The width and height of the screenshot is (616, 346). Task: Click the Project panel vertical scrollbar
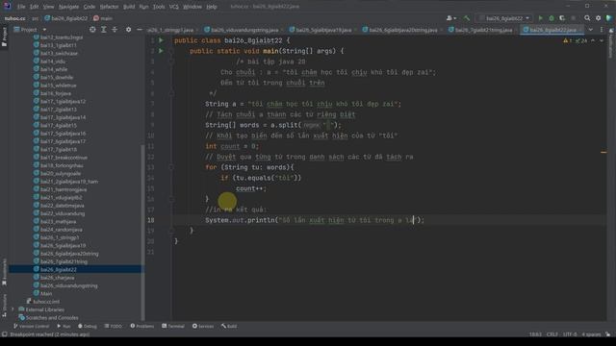coord(142,232)
